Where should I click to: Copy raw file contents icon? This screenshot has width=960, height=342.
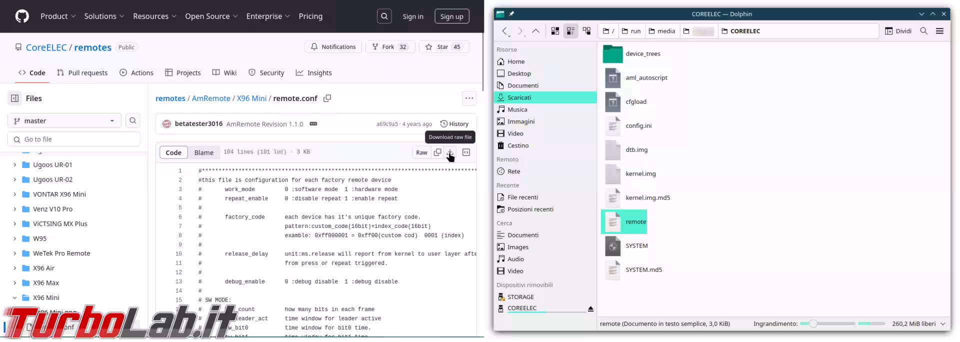[437, 152]
